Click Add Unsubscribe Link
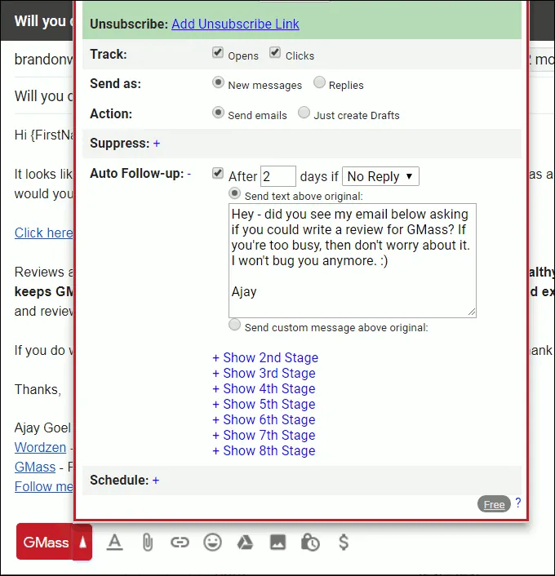The height and width of the screenshot is (576, 555). pyautogui.click(x=235, y=24)
